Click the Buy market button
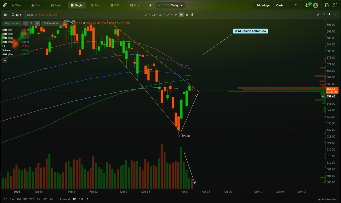The image size is (341, 203). click(x=12, y=24)
